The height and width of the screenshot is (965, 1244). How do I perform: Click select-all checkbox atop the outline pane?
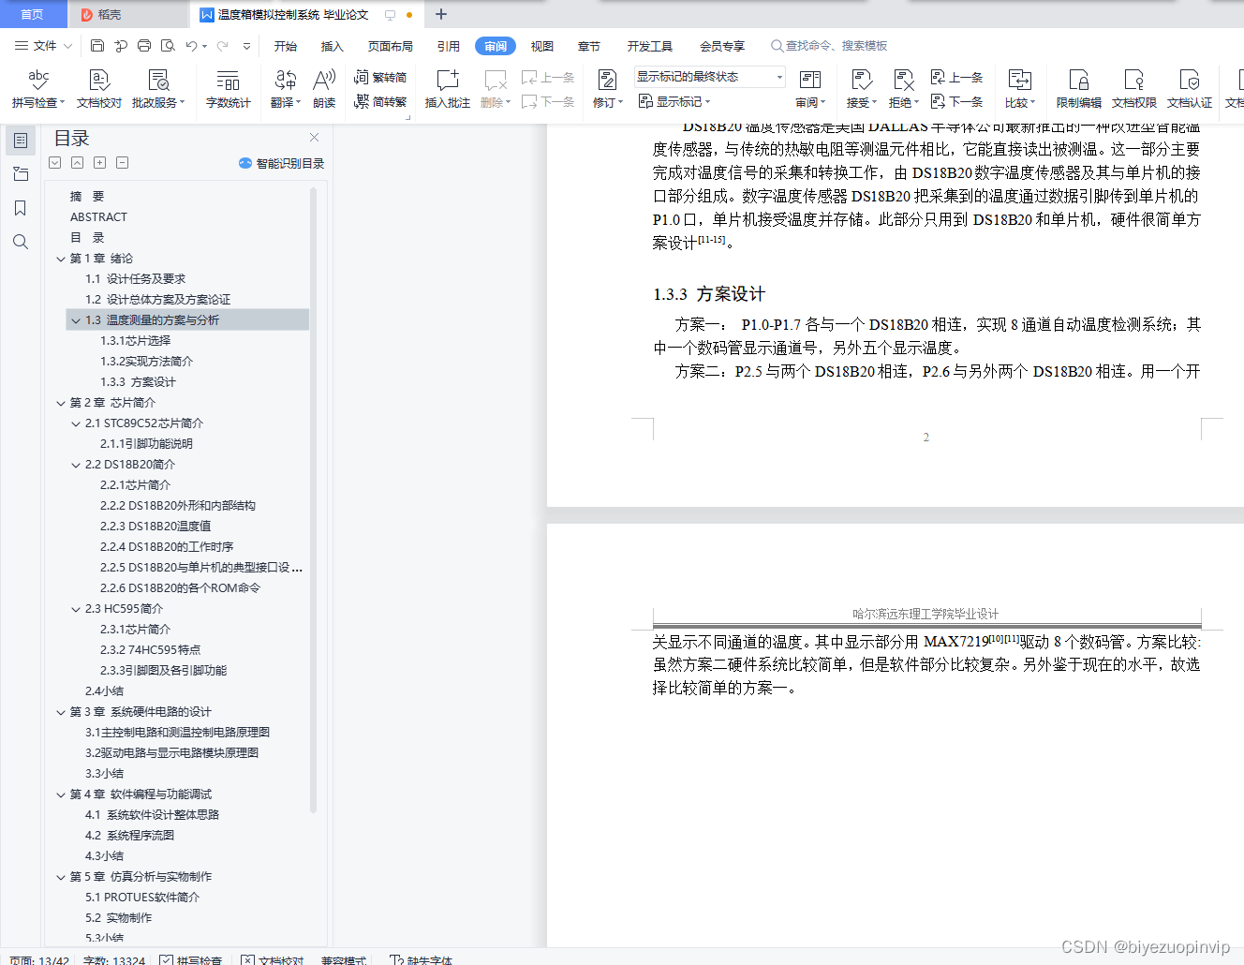(54, 162)
